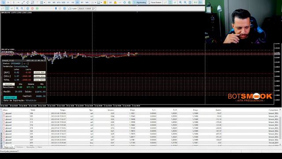The height and width of the screenshot is (159, 282).
Task: Zoom in using tester toolbar magnifier
Action: pos(17,8)
